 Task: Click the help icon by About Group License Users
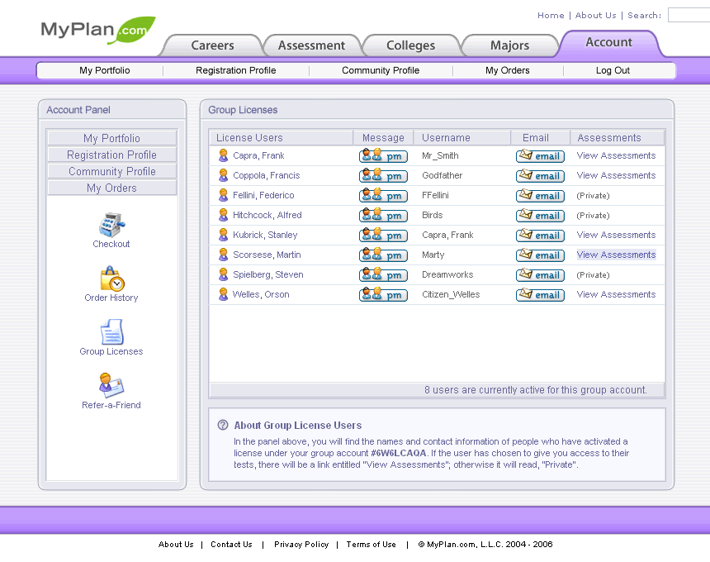click(223, 425)
